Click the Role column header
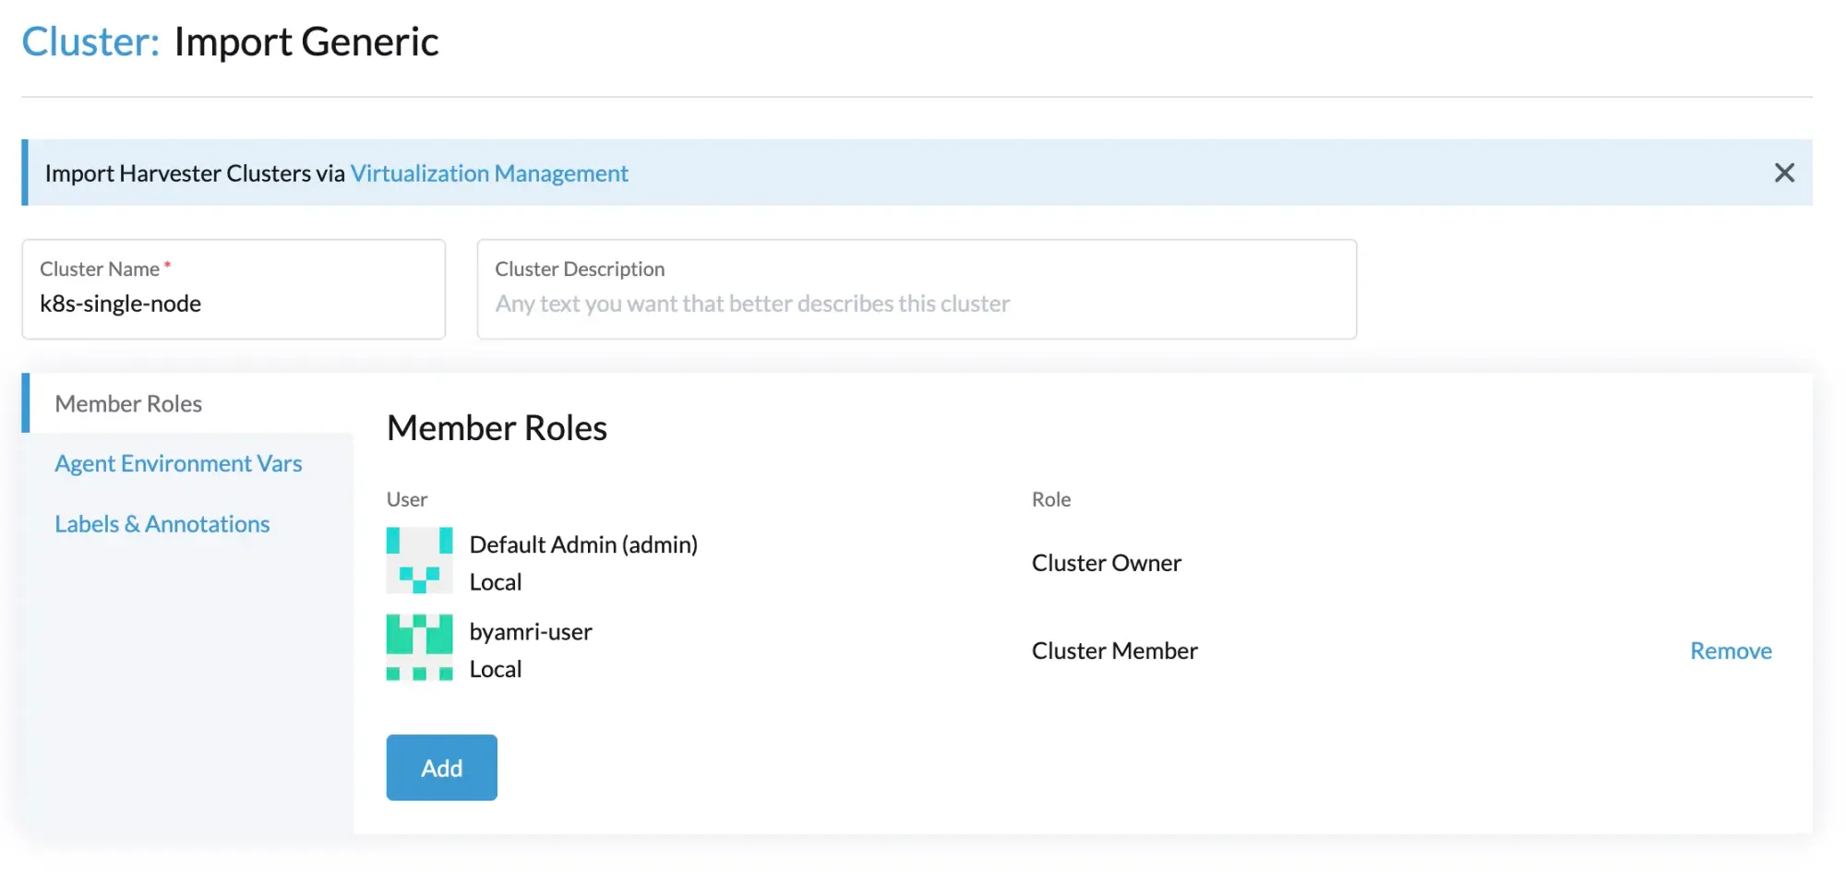The image size is (1846, 872). click(x=1051, y=499)
